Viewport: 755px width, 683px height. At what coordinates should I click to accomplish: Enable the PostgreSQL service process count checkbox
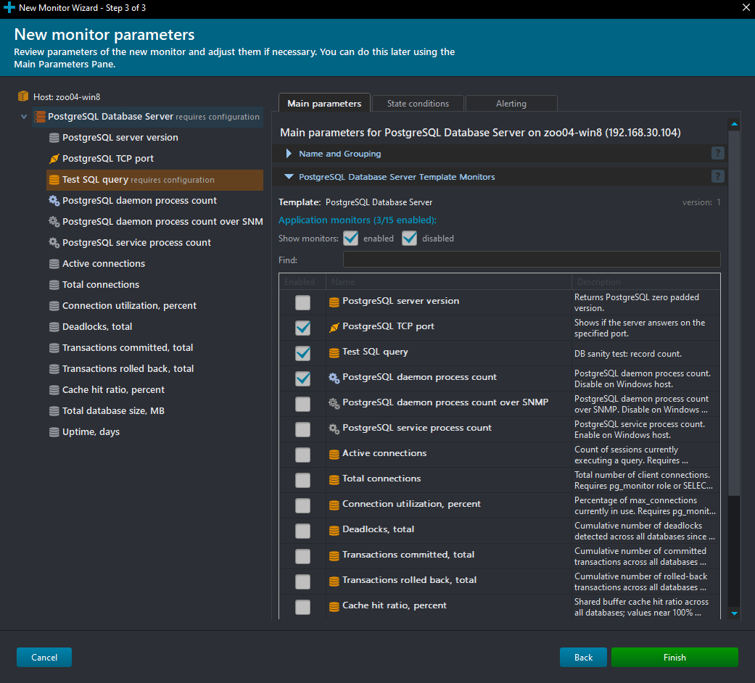coord(303,429)
